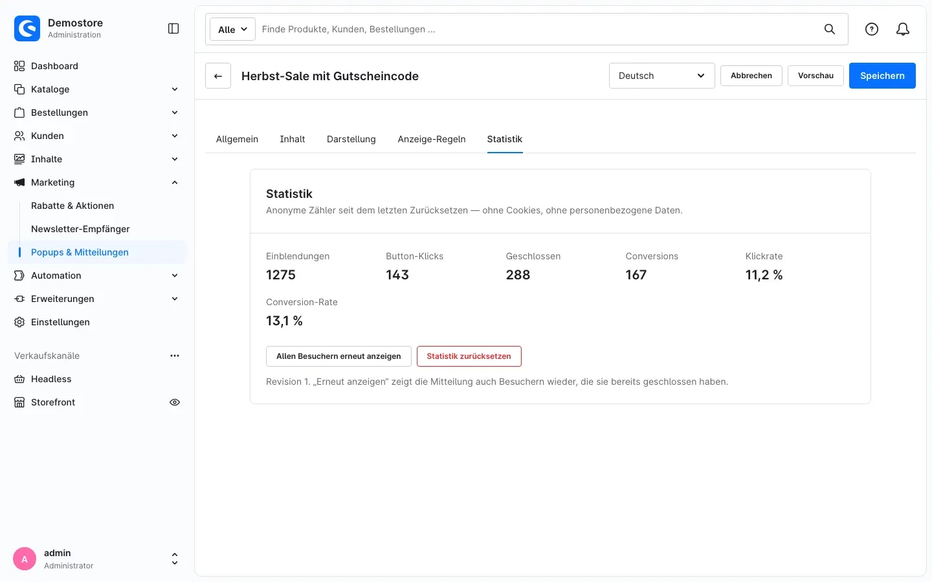Expand the Bestellungen menu chevron
The image size is (932, 582).
pos(175,113)
